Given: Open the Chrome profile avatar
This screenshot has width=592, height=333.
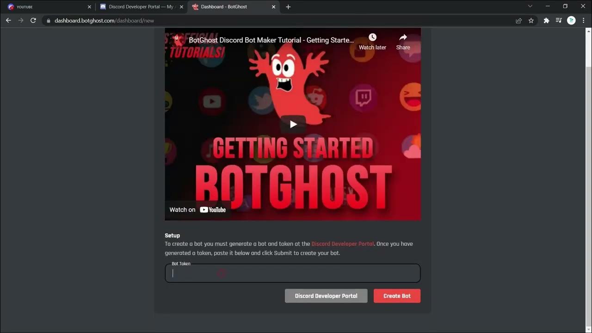Looking at the screenshot, I should coord(571,20).
